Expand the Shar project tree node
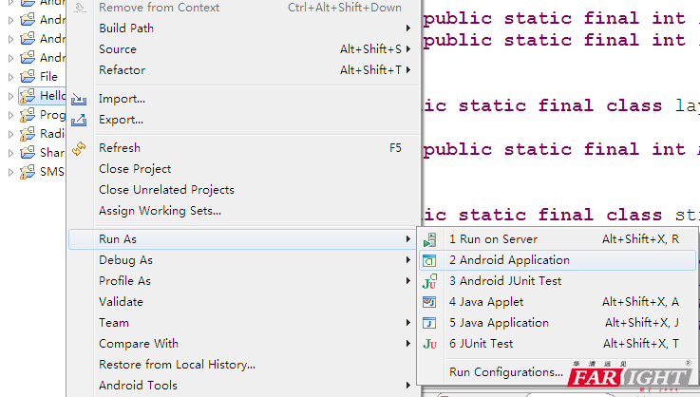This screenshot has width=700, height=397. [10, 153]
